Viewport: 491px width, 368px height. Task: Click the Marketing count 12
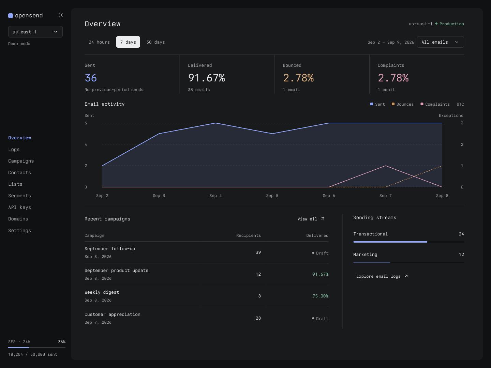(461, 255)
